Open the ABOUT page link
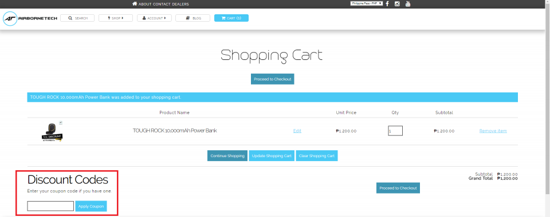Viewport: 550px width, 217px height. coord(145,4)
